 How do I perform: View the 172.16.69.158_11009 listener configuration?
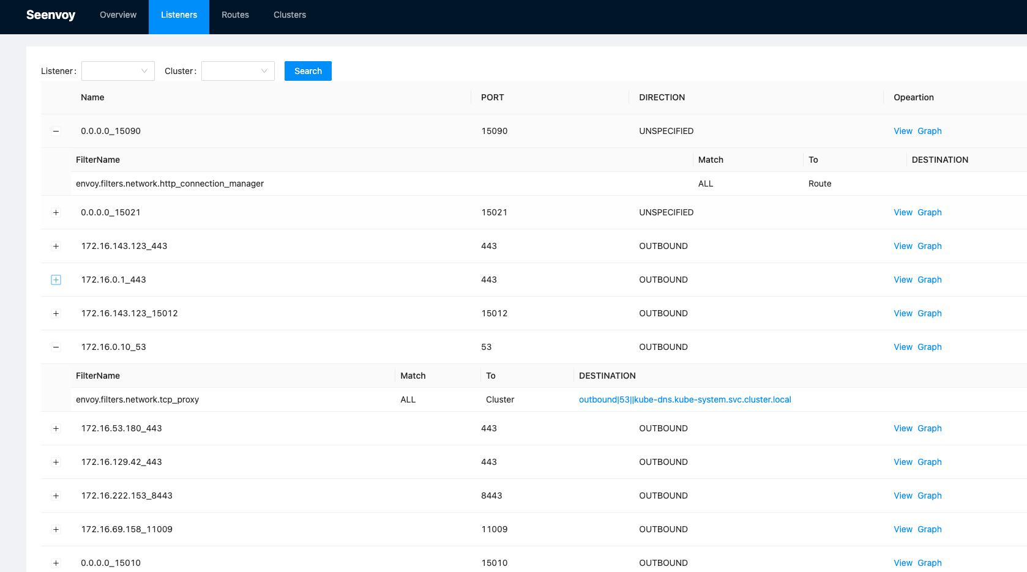903,529
